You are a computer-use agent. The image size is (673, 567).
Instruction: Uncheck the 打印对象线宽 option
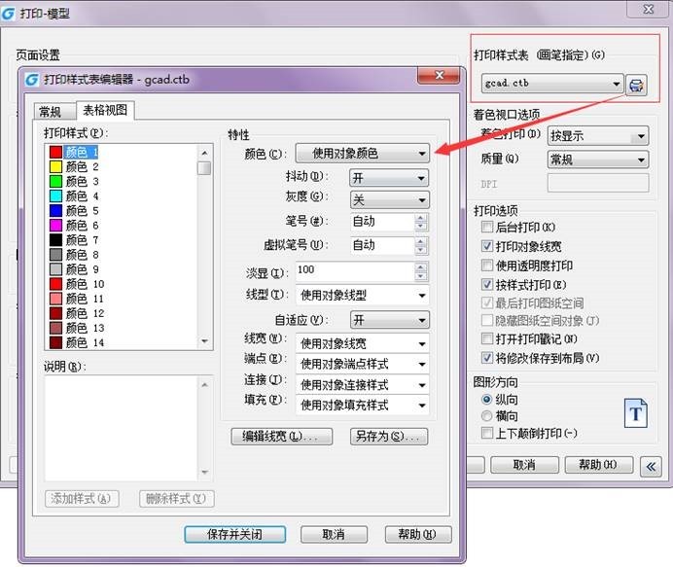click(487, 247)
